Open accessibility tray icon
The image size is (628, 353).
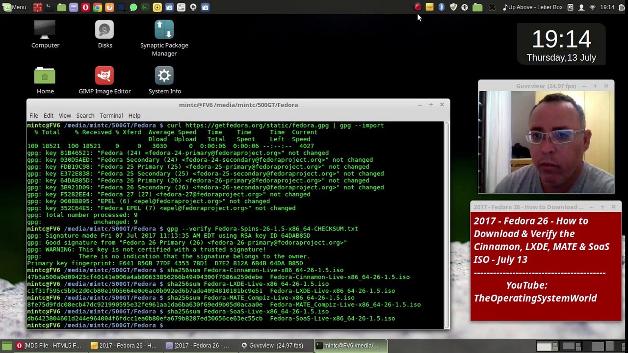(x=465, y=7)
